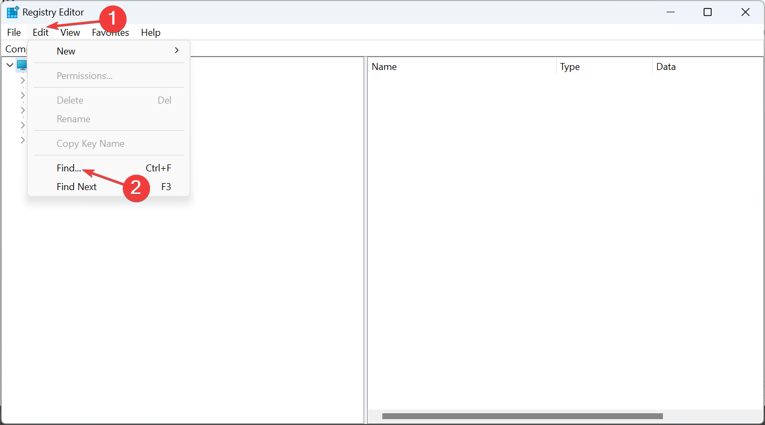Maximize the Registry Editor window
Screen dimensions: 765x425
(x=707, y=12)
